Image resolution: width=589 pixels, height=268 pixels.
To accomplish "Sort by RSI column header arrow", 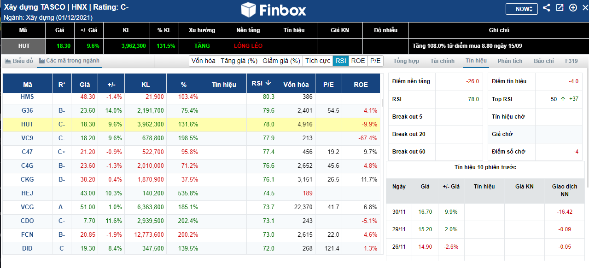I will point(268,83).
